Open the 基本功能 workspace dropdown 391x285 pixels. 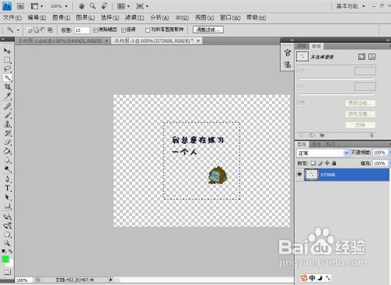click(x=350, y=6)
